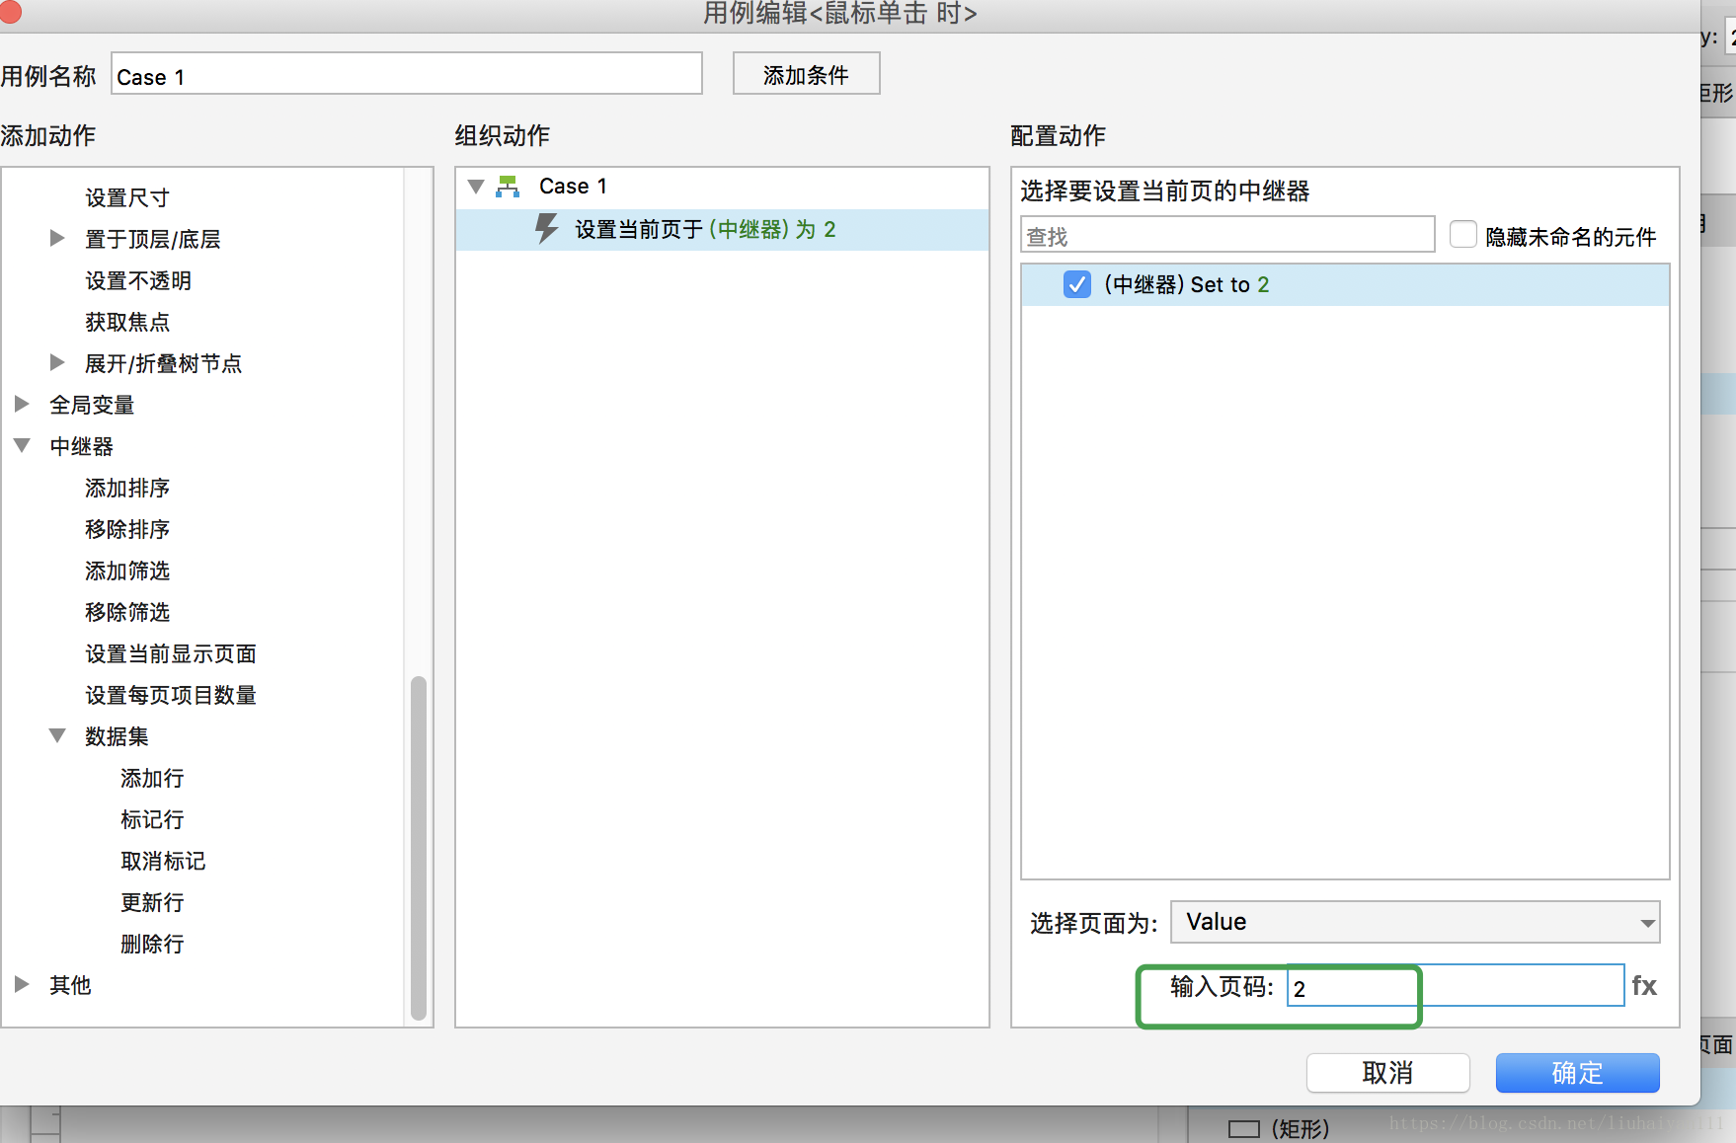The height and width of the screenshot is (1143, 1736).
Task: Select the 添加行 action
Action: (152, 778)
